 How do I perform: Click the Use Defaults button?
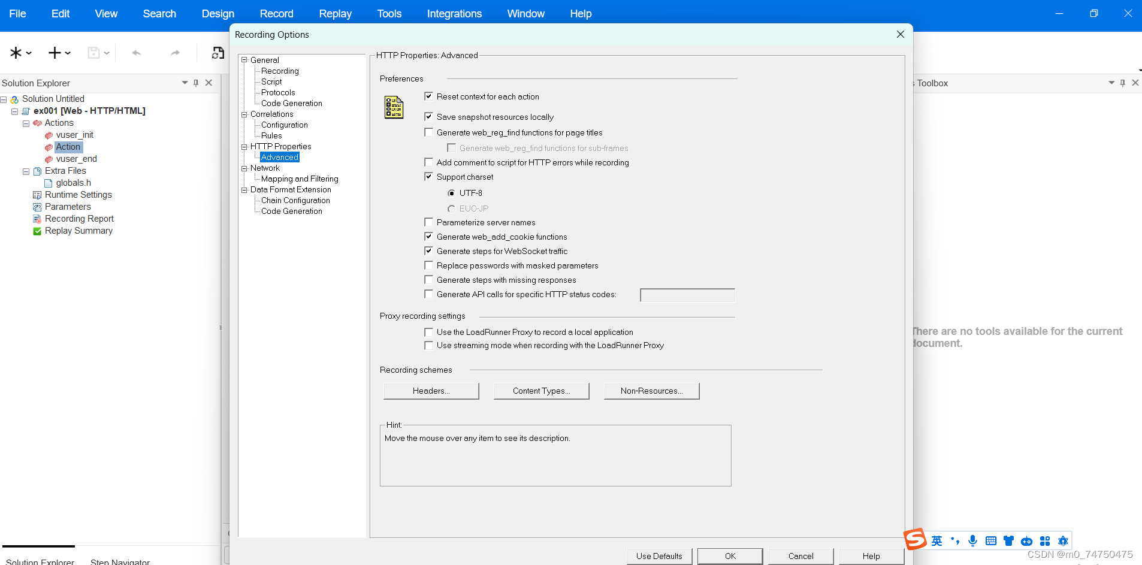coord(659,556)
